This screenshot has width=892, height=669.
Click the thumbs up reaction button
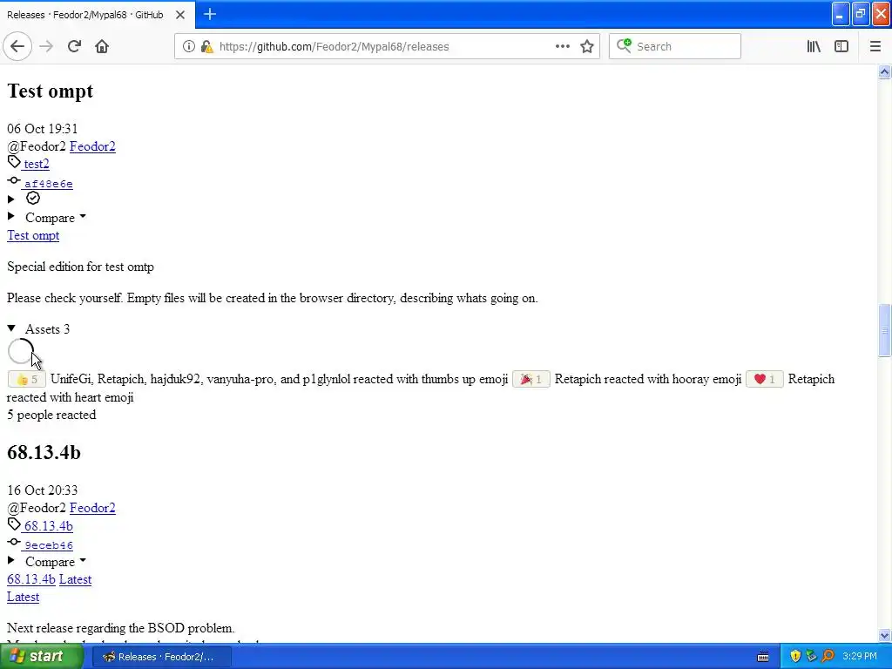(x=26, y=380)
